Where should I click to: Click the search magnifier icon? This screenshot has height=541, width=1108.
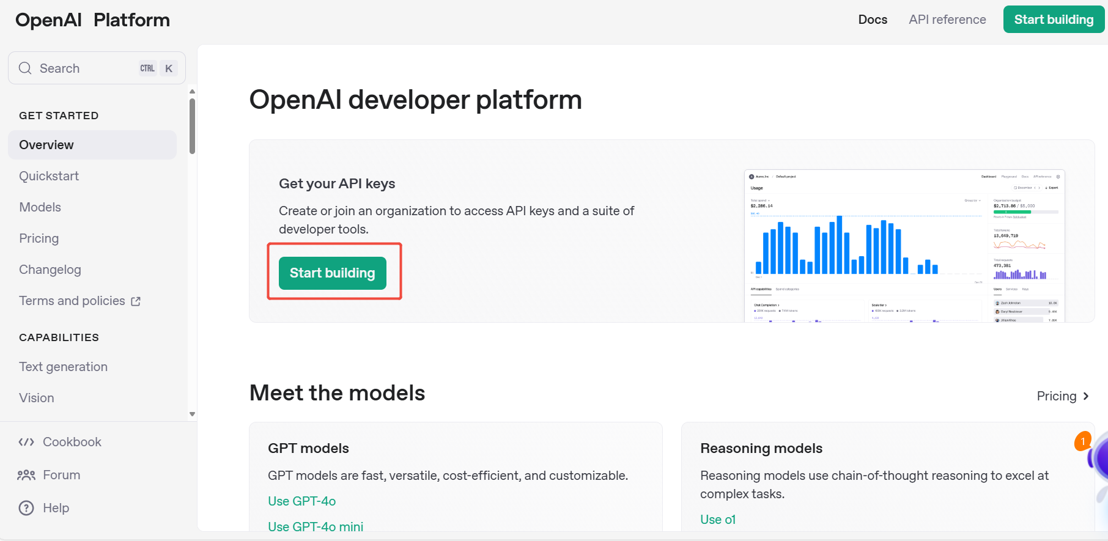[25, 68]
